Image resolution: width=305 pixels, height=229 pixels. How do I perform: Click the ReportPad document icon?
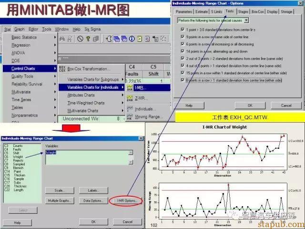(147, 39)
